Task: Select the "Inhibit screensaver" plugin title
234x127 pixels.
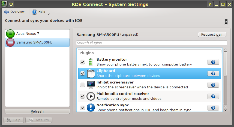Action: click(115, 82)
